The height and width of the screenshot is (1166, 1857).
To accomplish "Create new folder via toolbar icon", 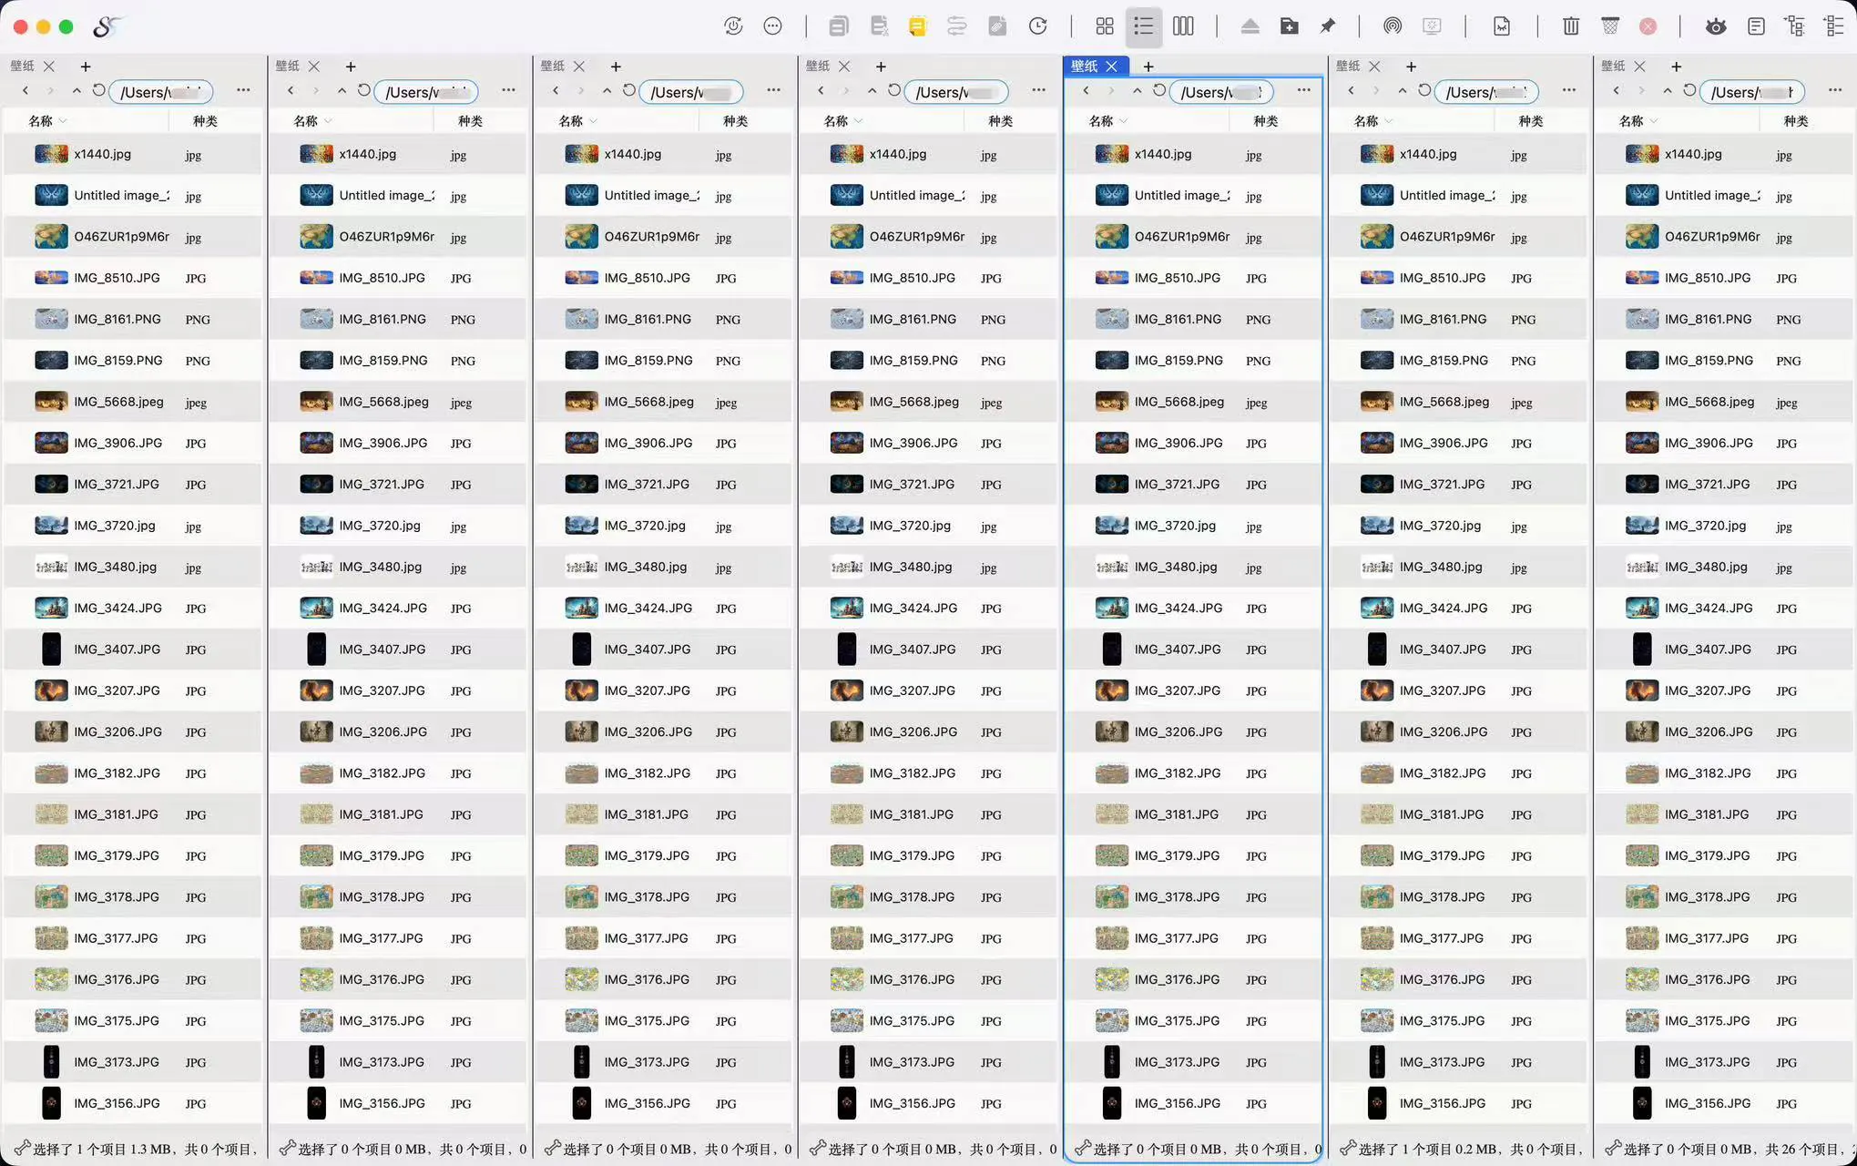I will (x=1289, y=26).
